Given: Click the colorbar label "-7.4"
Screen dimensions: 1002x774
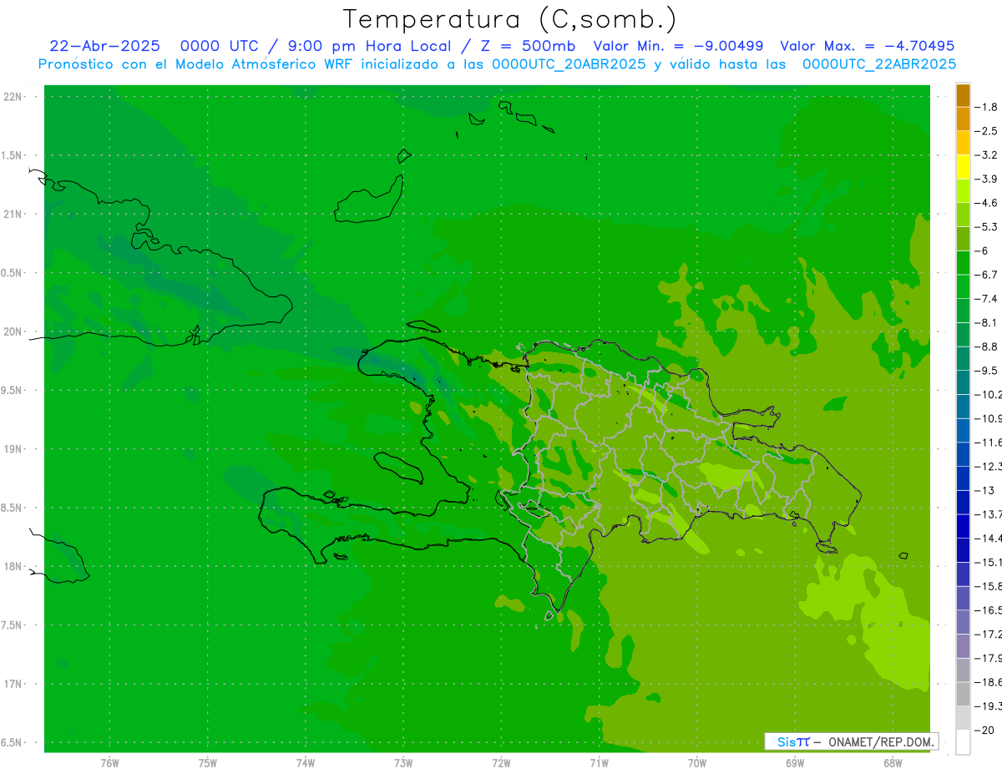Looking at the screenshot, I should click(986, 299).
